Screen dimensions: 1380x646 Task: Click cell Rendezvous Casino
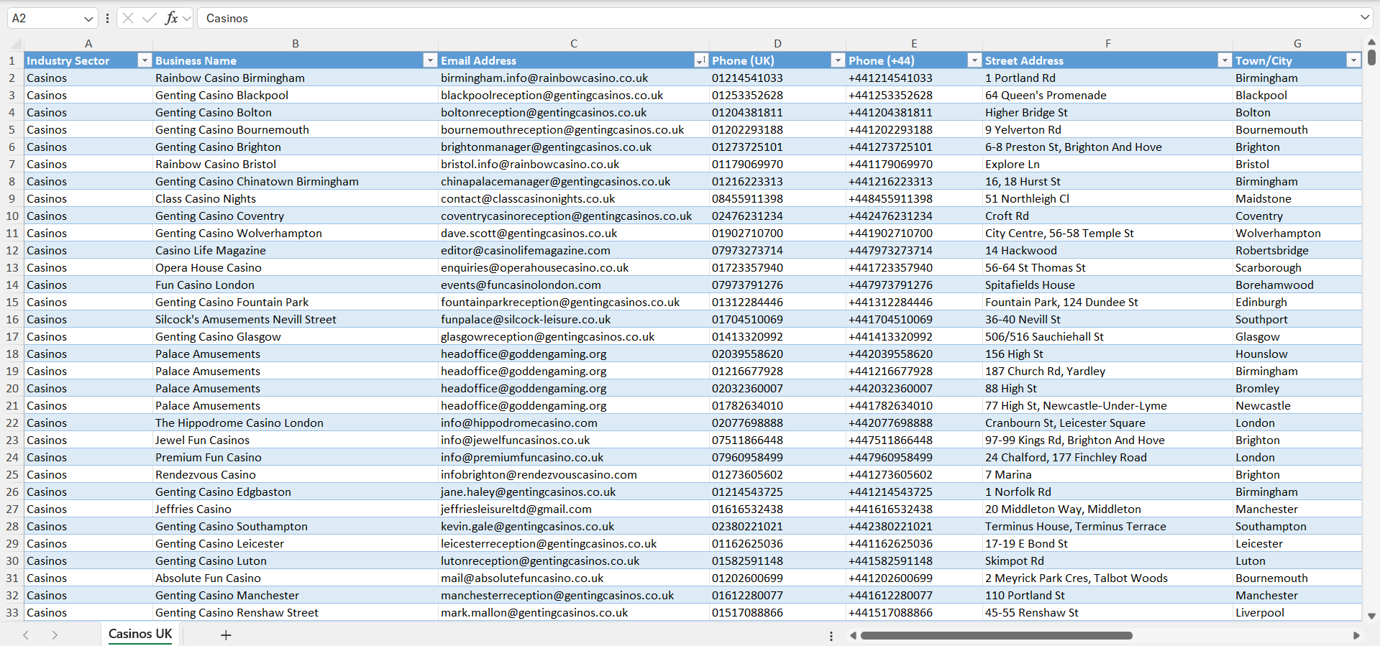(x=296, y=474)
